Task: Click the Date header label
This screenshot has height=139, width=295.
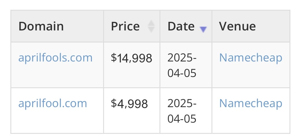Action: 181,26
